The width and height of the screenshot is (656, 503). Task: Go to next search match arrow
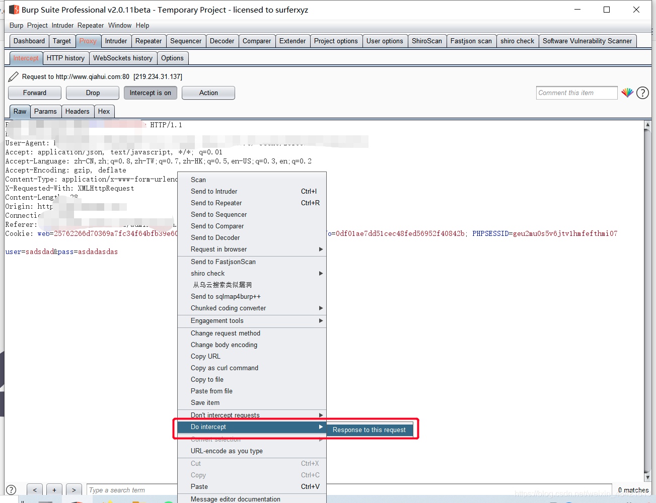click(74, 490)
